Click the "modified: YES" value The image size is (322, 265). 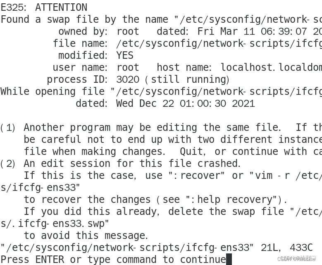pos(96,55)
